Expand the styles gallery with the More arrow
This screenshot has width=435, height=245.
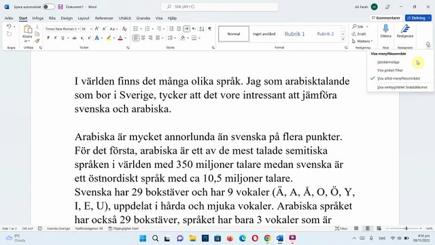tap(343, 39)
